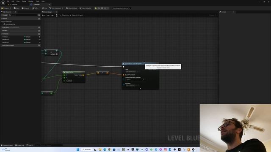This screenshot has width=271, height=152.
Task: Change the Integer type of topmost variable
Action: [x=27, y=37]
